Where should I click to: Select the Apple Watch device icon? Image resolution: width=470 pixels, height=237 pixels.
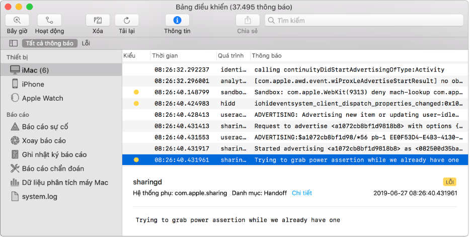pyautogui.click(x=15, y=98)
